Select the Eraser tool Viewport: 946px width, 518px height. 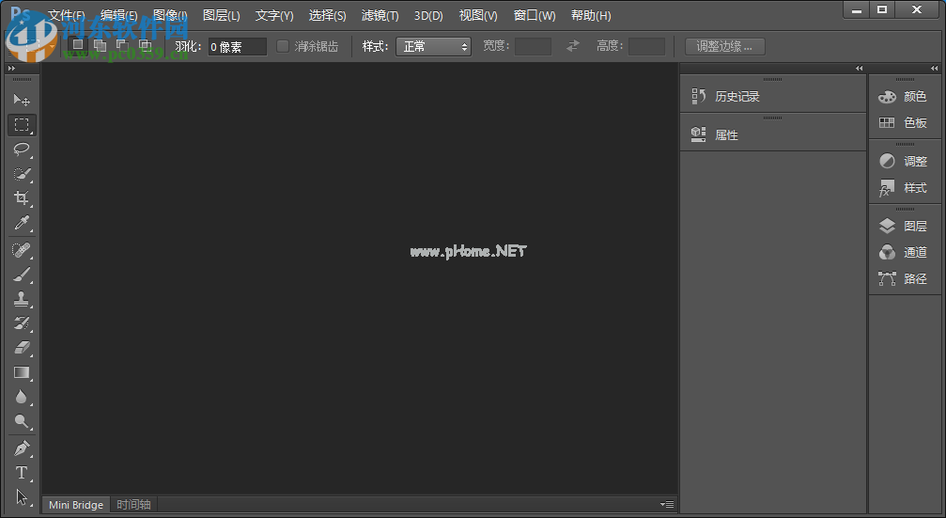[x=22, y=348]
